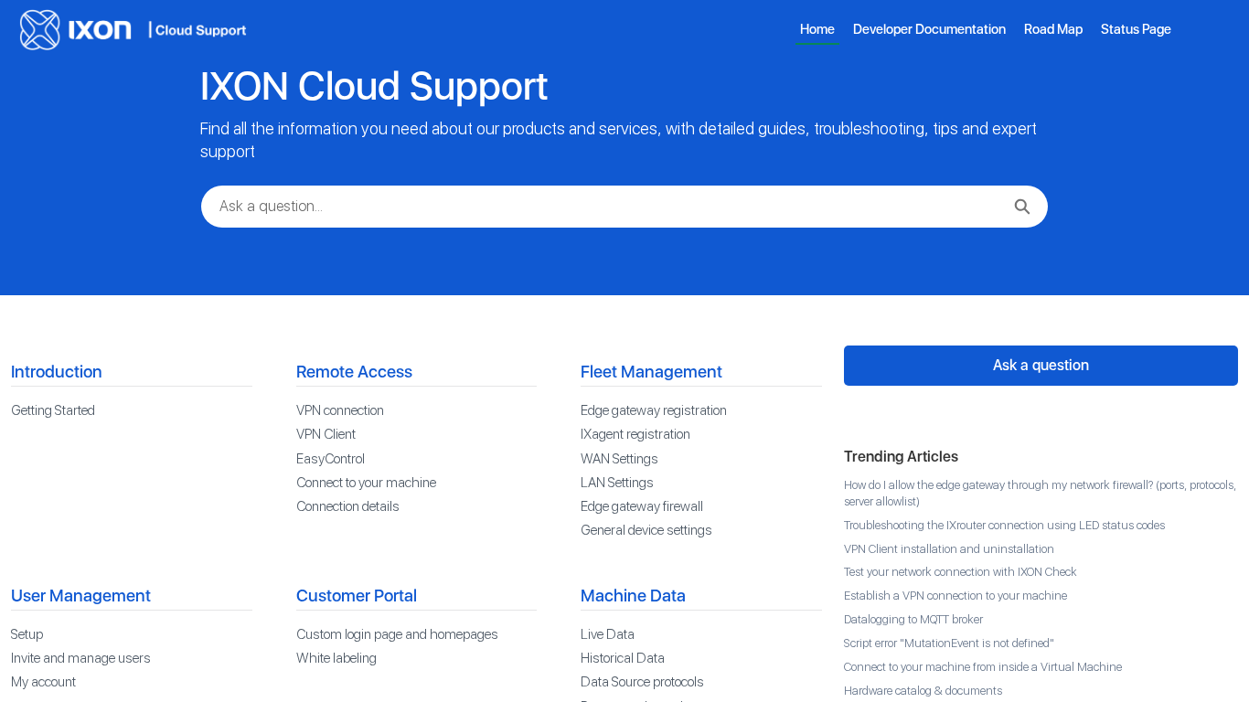Go to the EasyControl link
This screenshot has height=702, width=1249.
click(x=330, y=459)
